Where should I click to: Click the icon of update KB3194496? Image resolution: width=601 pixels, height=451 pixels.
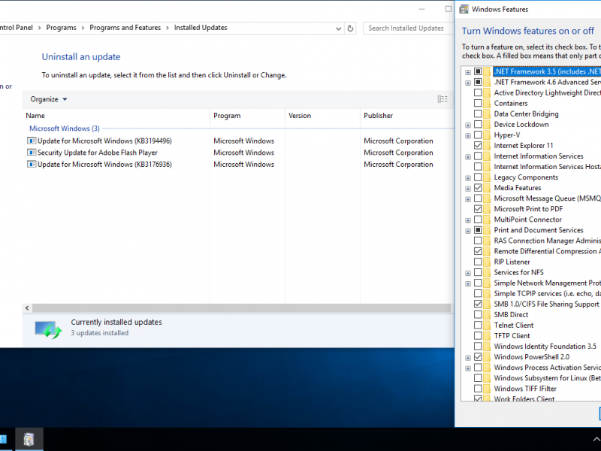click(32, 141)
